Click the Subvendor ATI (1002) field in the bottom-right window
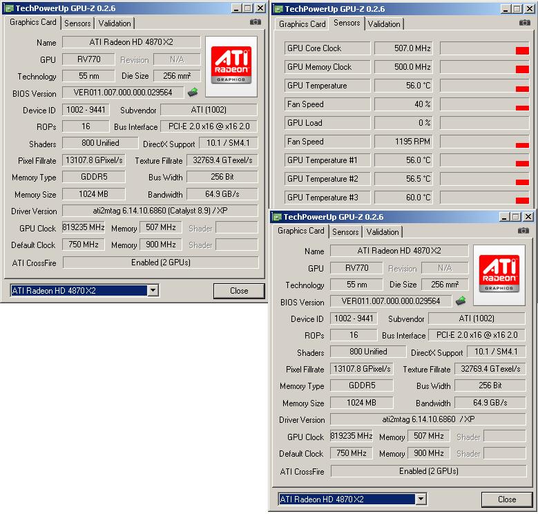Screen dimensions: 538x514 tap(477, 318)
